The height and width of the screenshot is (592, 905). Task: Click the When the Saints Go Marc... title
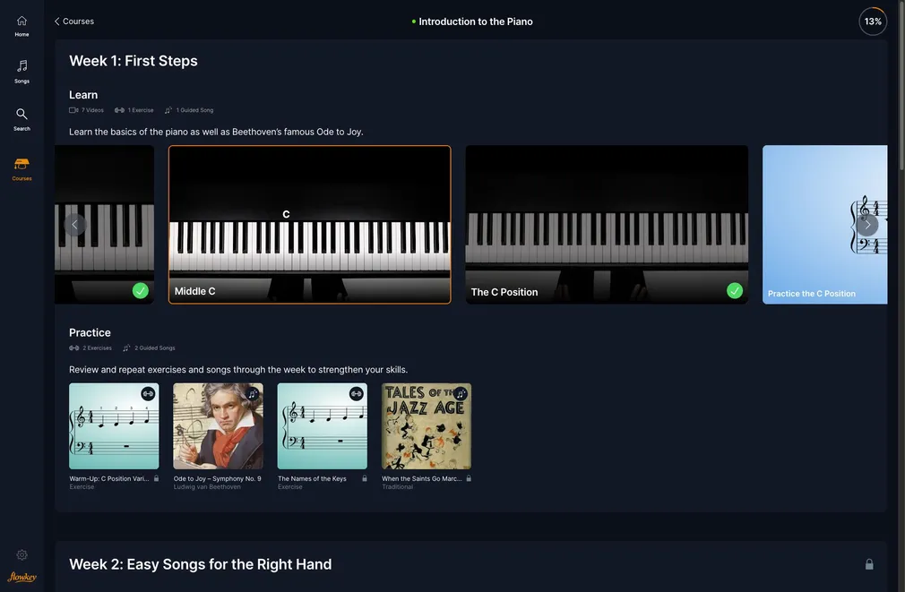[x=422, y=478]
